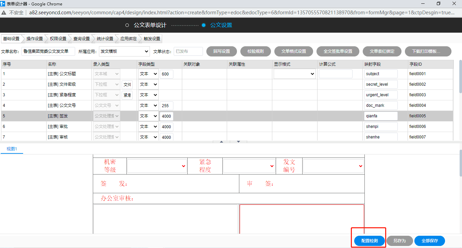462x248 pixels.
Task: Click the 公文表单设计 step
Action: [150, 25]
